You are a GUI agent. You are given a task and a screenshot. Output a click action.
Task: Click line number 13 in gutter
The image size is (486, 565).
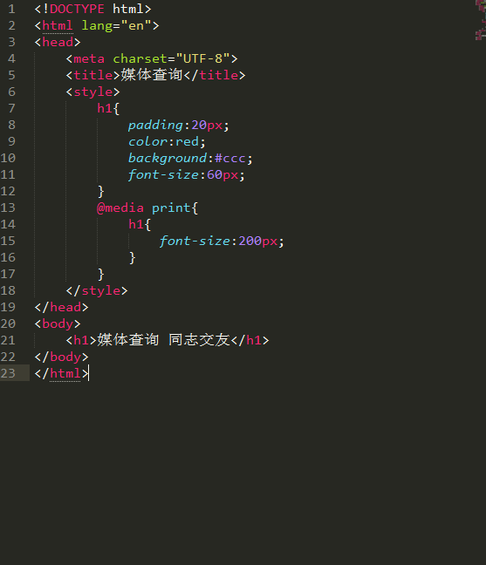click(8, 208)
